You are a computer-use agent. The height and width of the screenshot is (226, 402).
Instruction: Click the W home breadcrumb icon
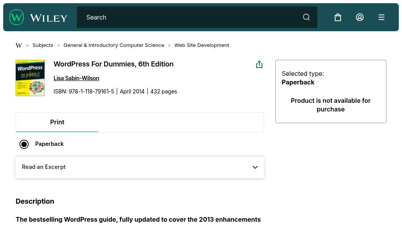click(19, 45)
